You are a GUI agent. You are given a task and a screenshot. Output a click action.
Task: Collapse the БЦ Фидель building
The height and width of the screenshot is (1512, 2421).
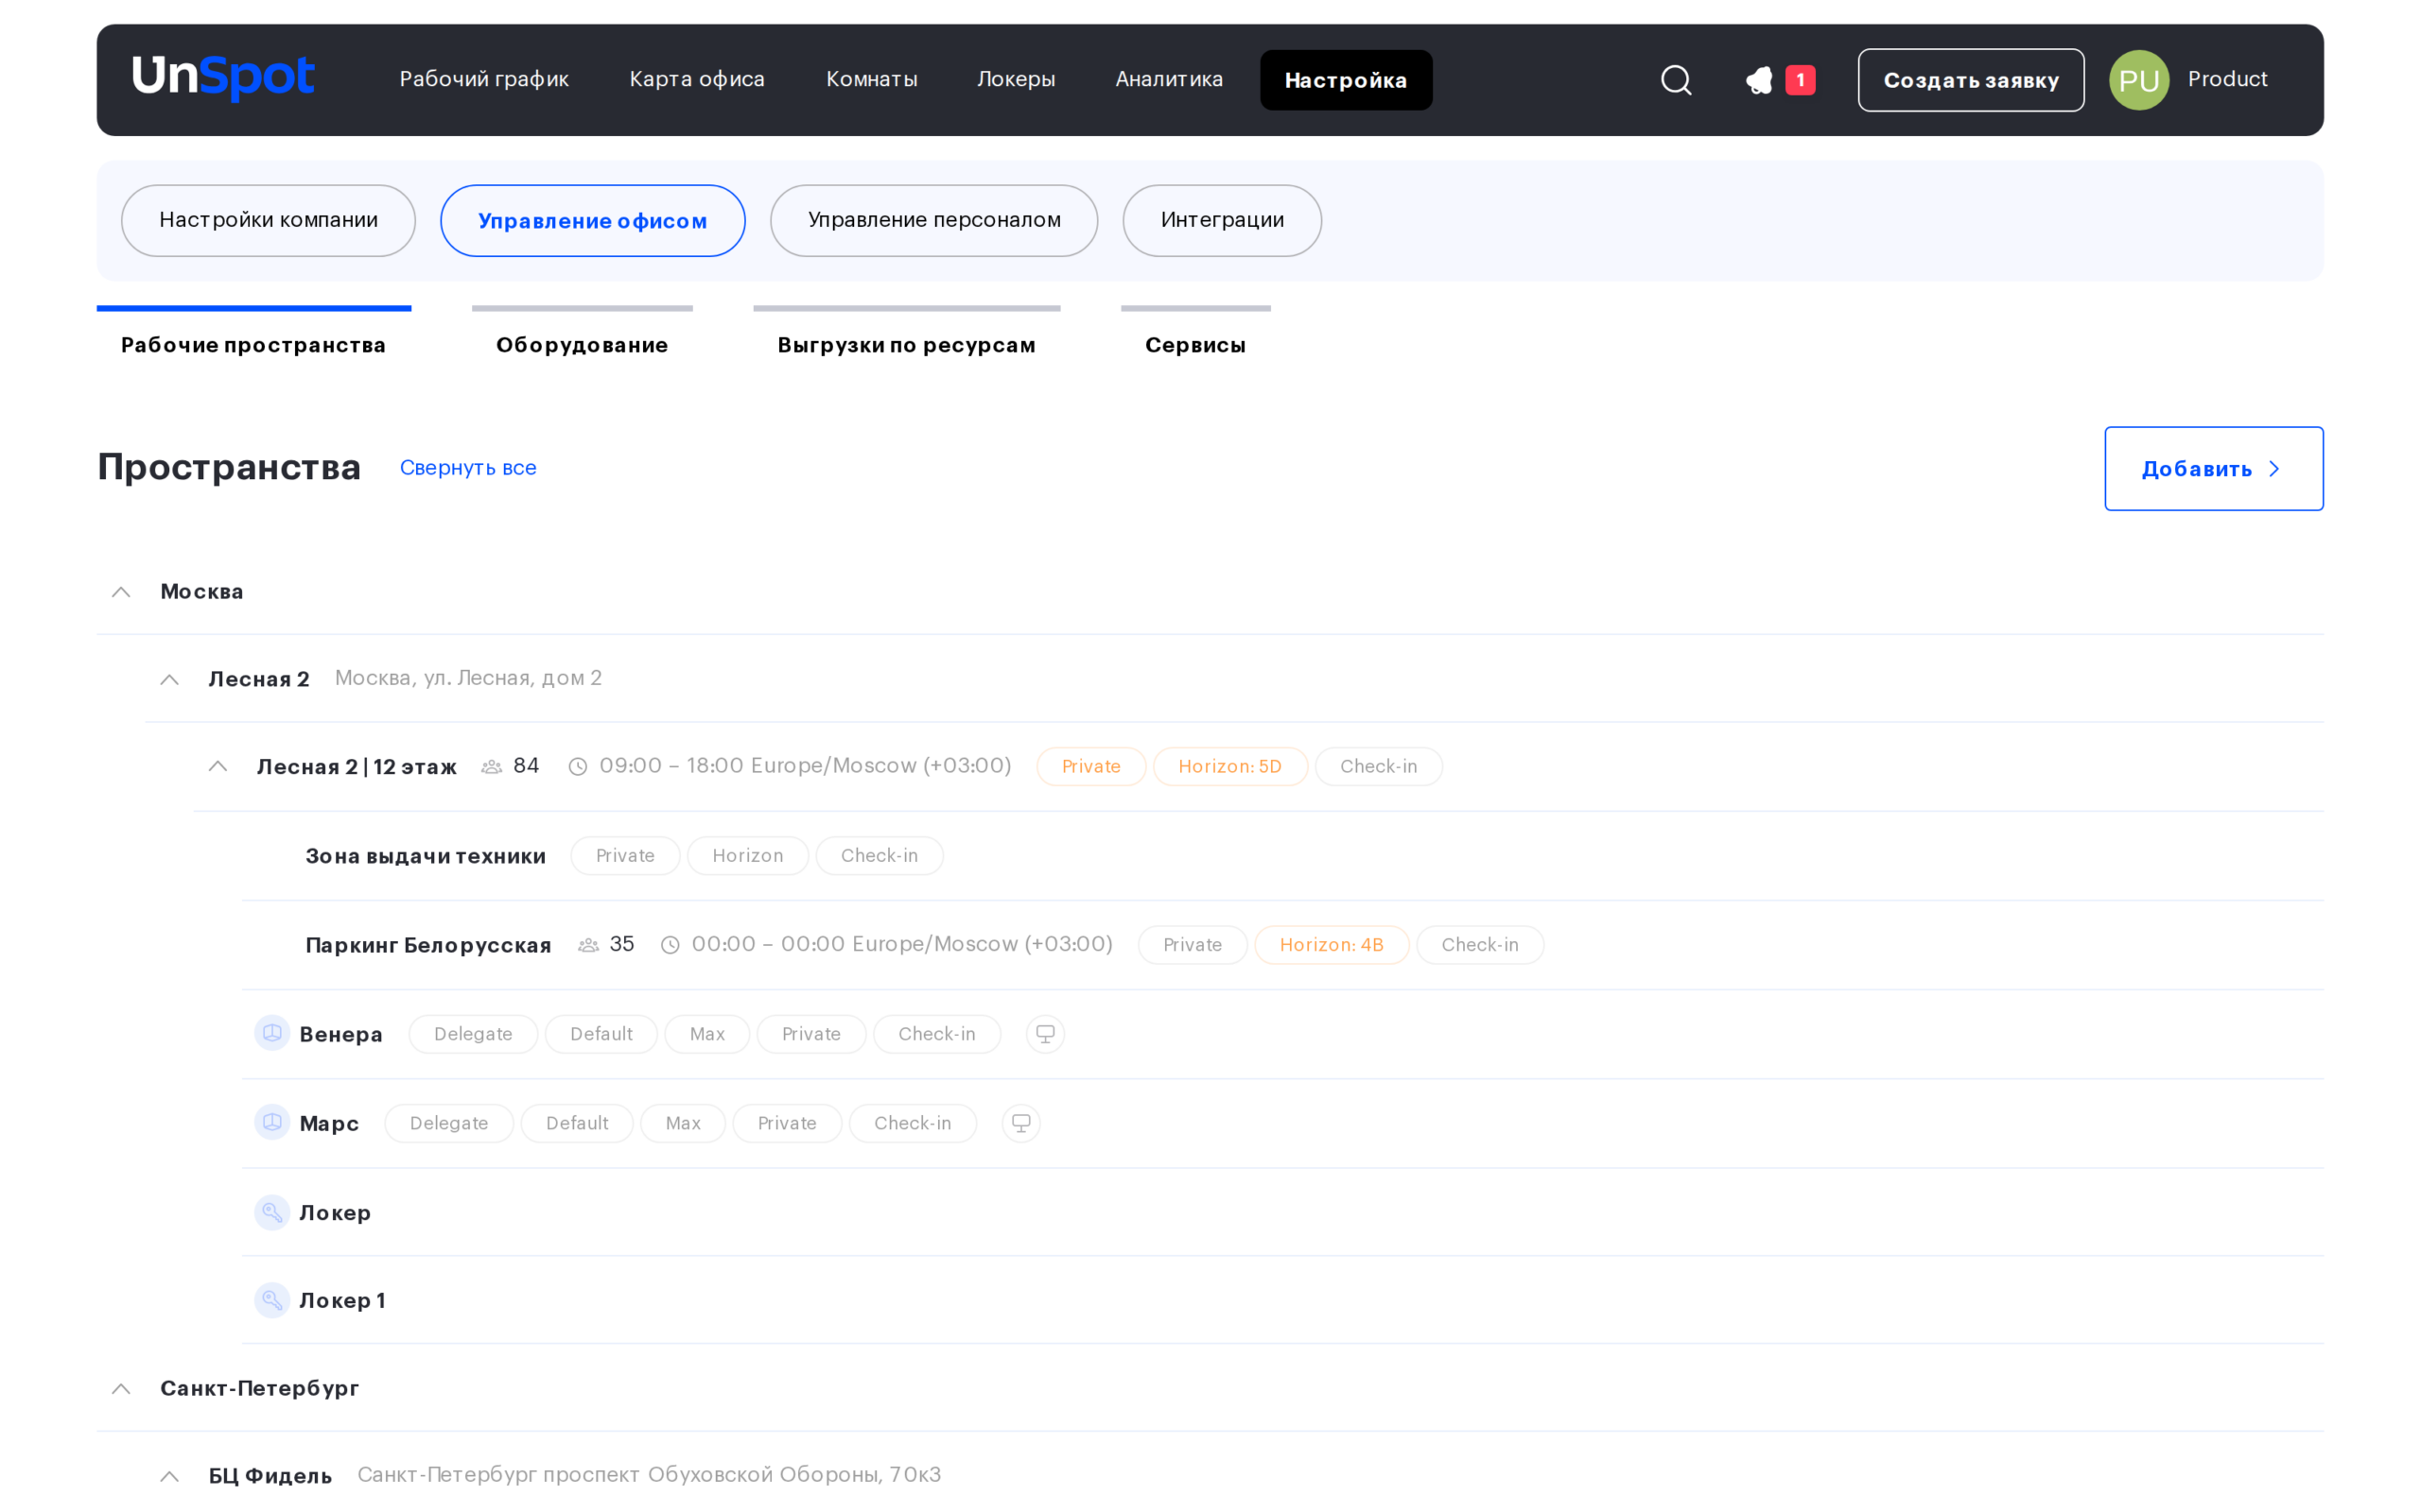(170, 1476)
